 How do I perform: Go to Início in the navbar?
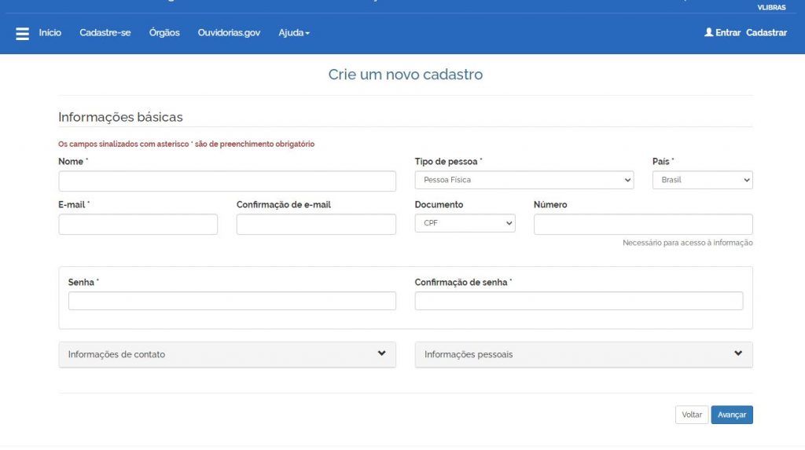(50, 33)
